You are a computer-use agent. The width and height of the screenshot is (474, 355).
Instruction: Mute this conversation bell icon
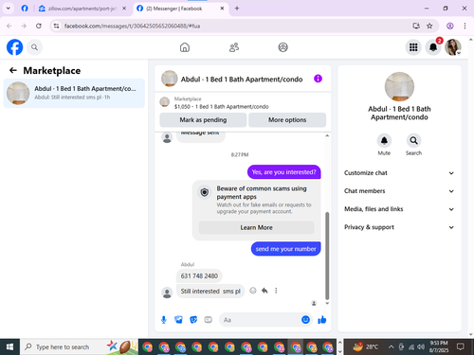[384, 140]
